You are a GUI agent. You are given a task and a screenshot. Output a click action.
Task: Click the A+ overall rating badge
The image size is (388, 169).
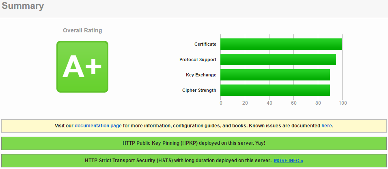(82, 67)
